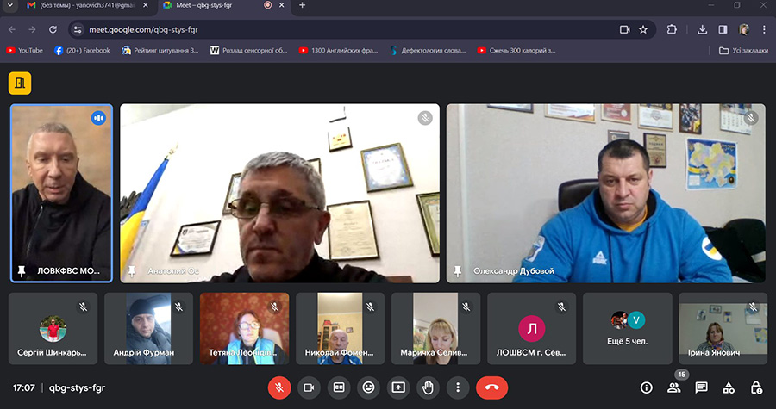Select the Тетяна Леонідів participant tile
The width and height of the screenshot is (776, 409).
coord(245,328)
